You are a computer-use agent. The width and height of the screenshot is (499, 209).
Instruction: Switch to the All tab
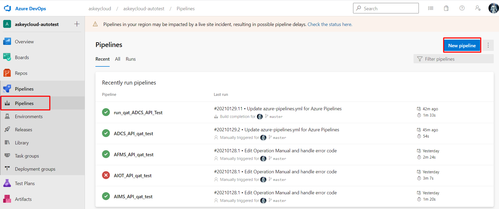click(x=118, y=59)
